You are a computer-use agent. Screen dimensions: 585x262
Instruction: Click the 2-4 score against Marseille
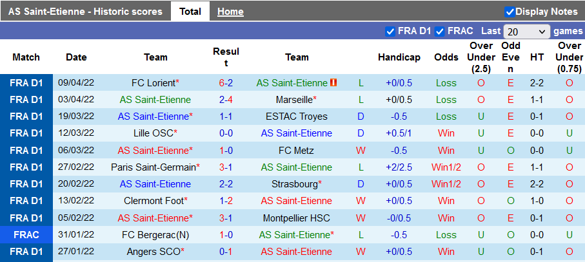coord(226,100)
